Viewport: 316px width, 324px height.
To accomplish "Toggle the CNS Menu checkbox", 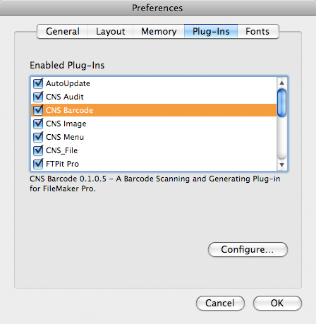I will 38,137.
